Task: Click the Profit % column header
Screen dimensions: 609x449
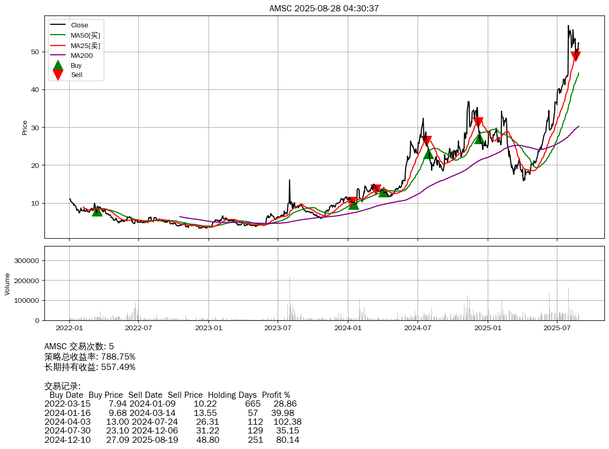Action: tap(276, 395)
